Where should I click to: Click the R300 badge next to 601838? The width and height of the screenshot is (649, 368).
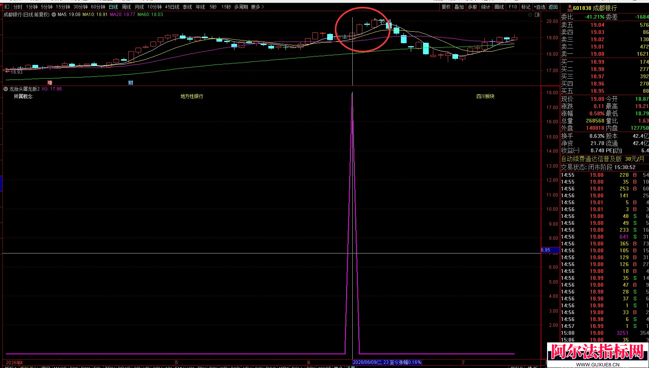click(x=570, y=8)
